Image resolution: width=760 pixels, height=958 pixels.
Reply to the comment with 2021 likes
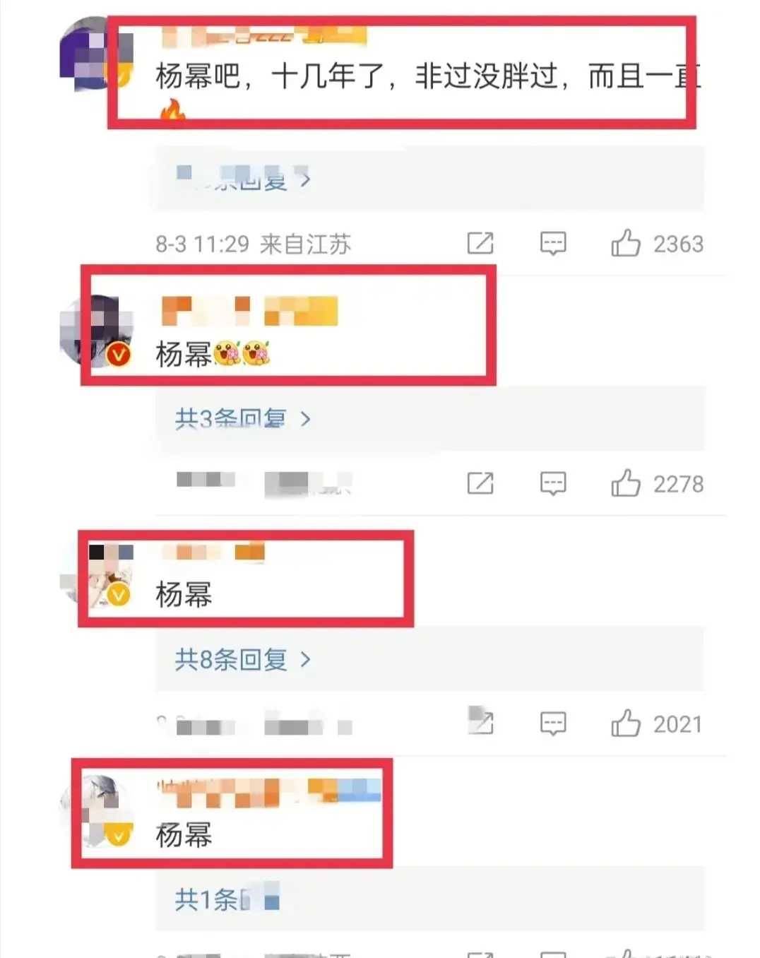pos(553,724)
